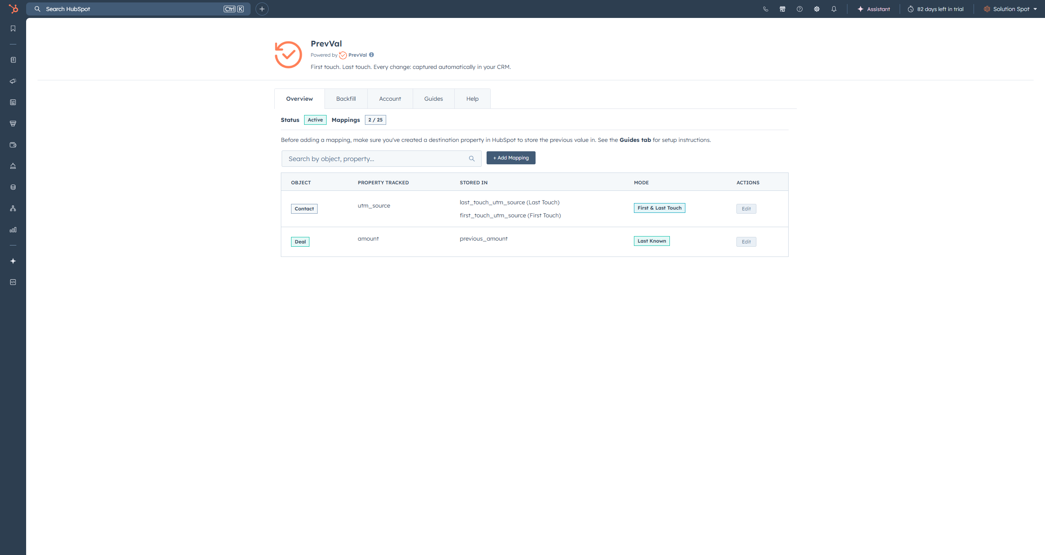Image resolution: width=1045 pixels, height=555 pixels.
Task: Open the Marketplace storefront icon
Action: pyautogui.click(x=783, y=9)
